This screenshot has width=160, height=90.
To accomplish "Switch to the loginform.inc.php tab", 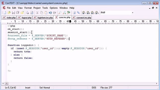I will [x=43, y=18].
